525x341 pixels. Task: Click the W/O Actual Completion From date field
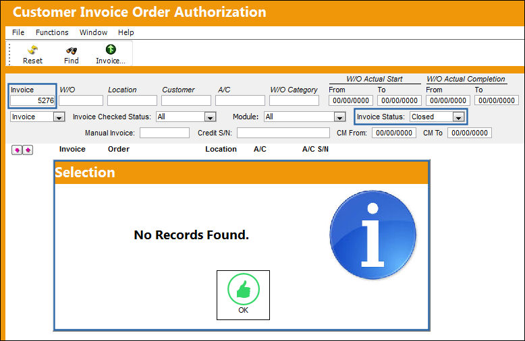point(448,100)
